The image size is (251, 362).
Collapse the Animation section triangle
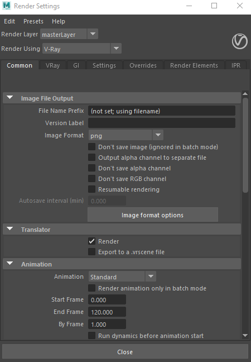pos(10,264)
